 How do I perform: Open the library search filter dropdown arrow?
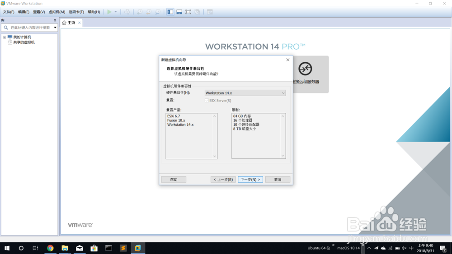55,28
